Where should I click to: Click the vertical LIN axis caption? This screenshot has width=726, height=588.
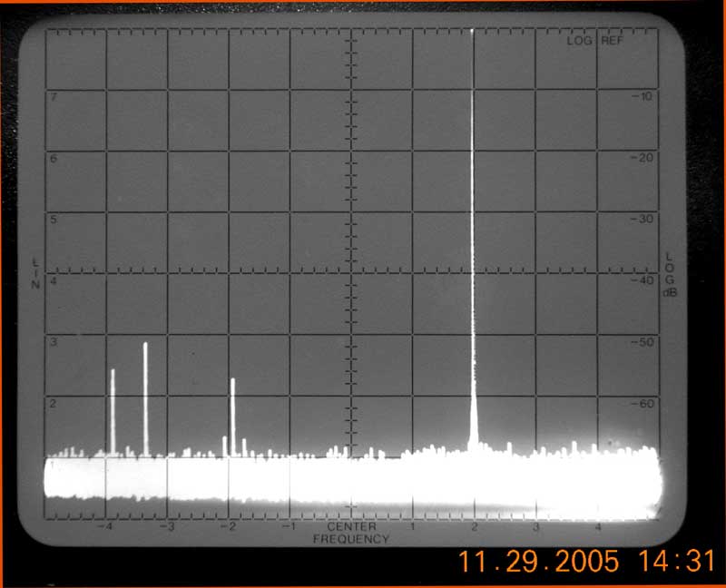pos(35,273)
